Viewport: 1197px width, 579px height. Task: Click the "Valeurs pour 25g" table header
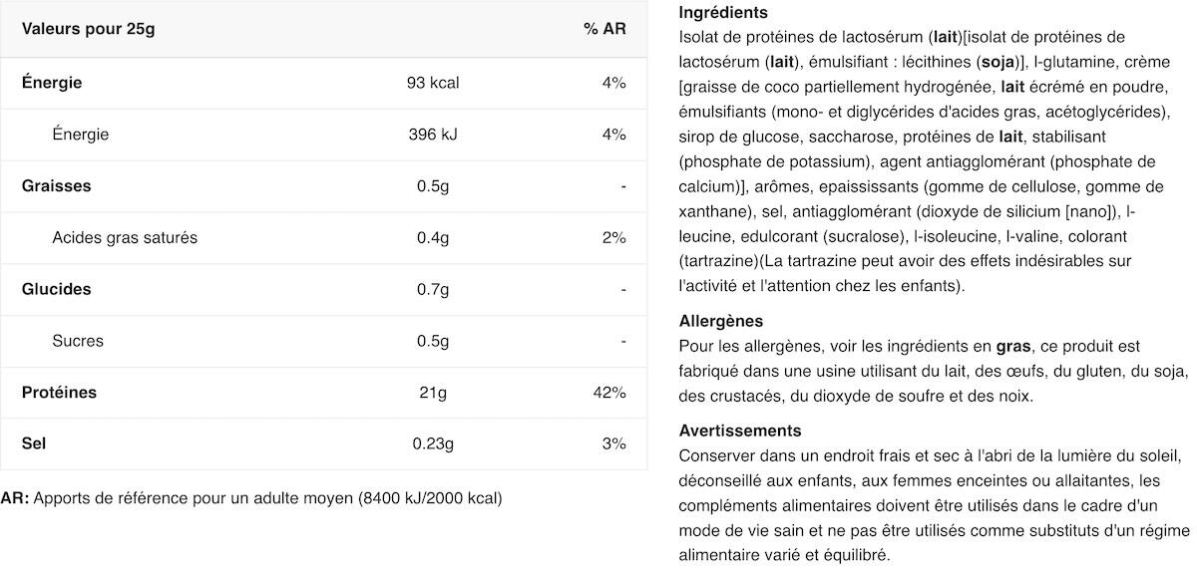click(x=89, y=29)
